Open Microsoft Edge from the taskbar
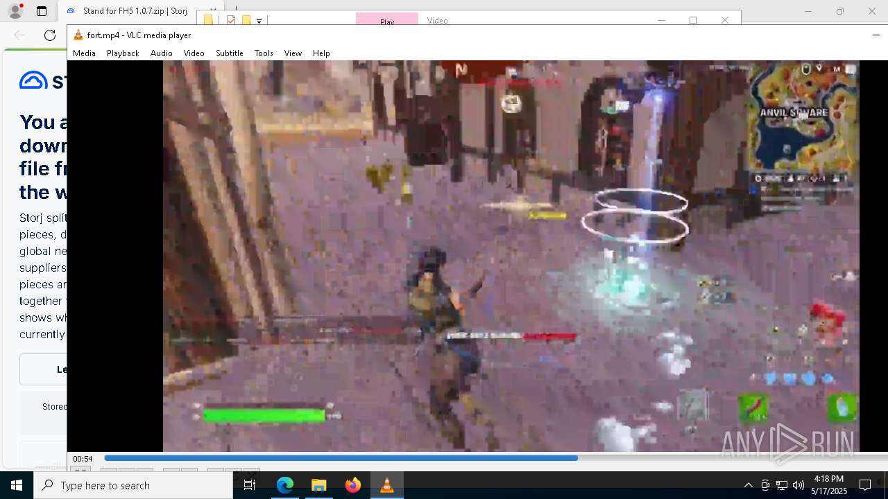 (x=285, y=485)
